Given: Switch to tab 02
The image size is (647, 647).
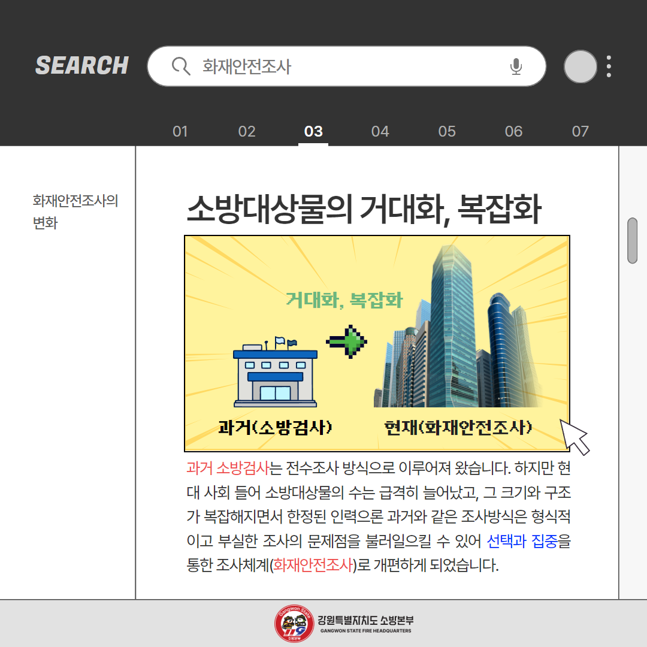Looking at the screenshot, I should click(247, 131).
